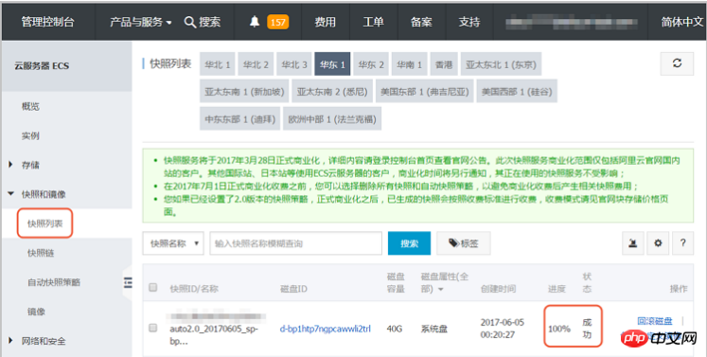
Task: Select all snapshots header checkbox
Action: tap(153, 288)
